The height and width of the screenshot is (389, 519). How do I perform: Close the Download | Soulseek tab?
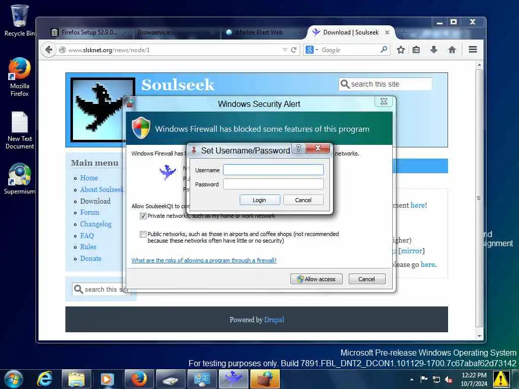pyautogui.click(x=387, y=32)
